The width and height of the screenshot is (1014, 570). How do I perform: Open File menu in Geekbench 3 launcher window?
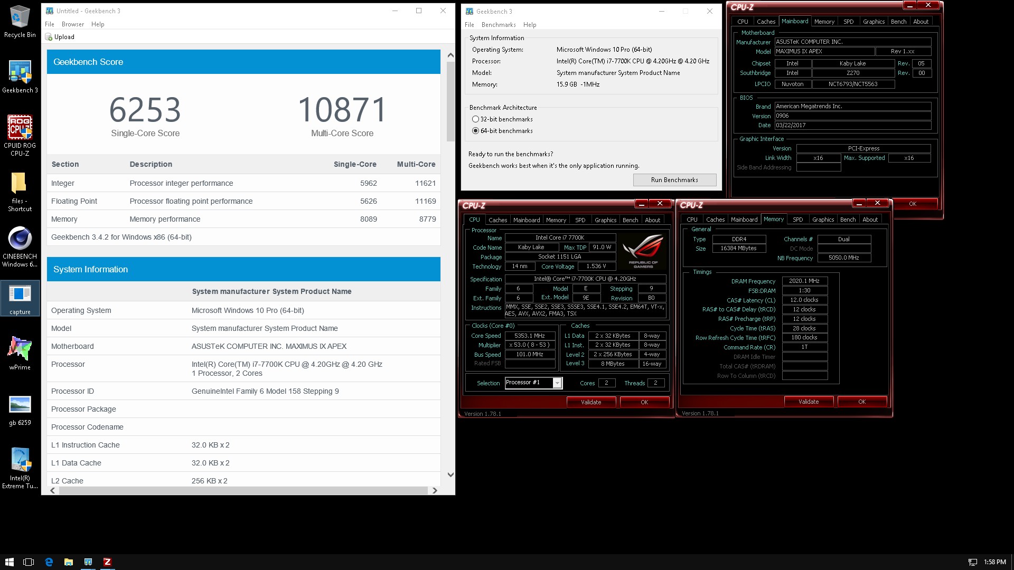[470, 25]
